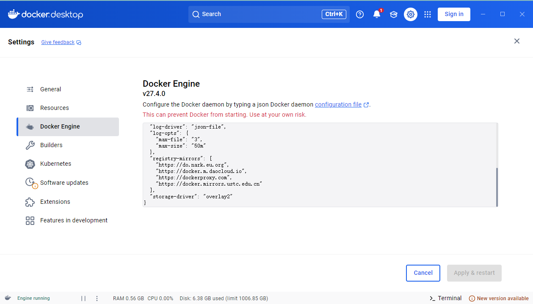Click the docker.m.daocloud.io mirror entry
Screen dimensions: 533x304
point(201,171)
